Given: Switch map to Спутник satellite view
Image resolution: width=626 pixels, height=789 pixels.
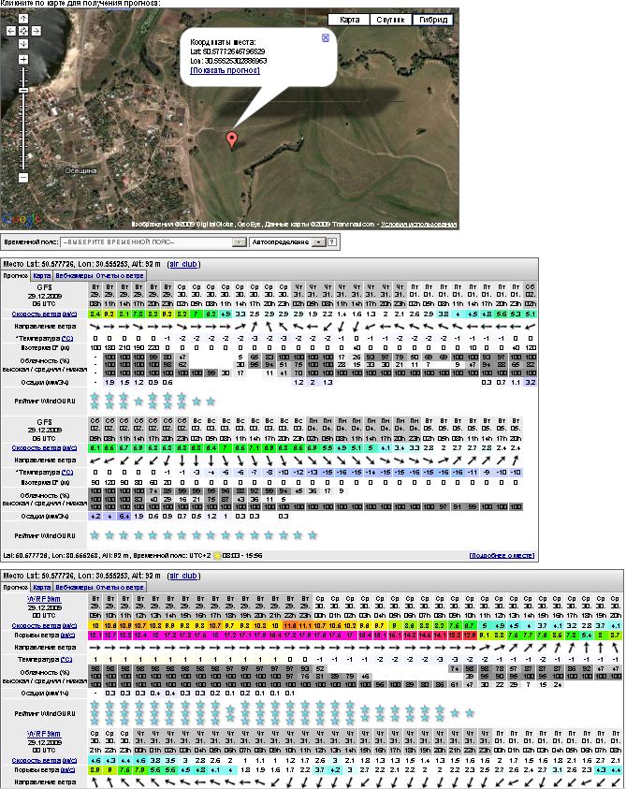Looking at the screenshot, I should pyautogui.click(x=389, y=20).
